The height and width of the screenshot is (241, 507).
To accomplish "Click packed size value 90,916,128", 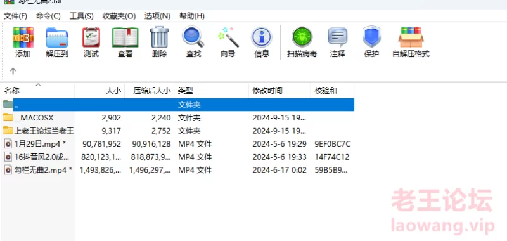I will (x=151, y=144).
